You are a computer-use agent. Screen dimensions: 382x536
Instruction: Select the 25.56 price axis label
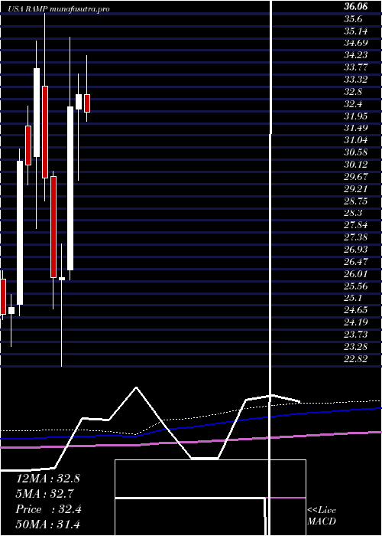[356, 286]
